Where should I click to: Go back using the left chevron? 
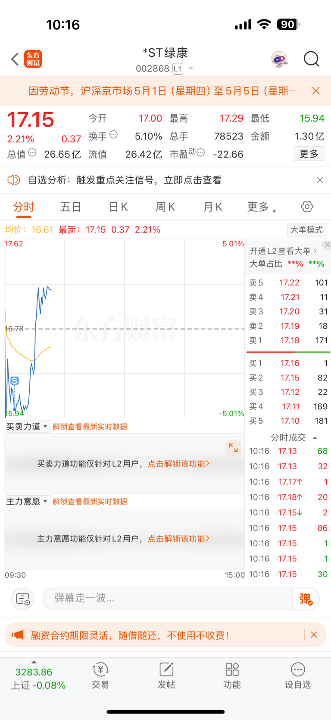tap(15, 59)
